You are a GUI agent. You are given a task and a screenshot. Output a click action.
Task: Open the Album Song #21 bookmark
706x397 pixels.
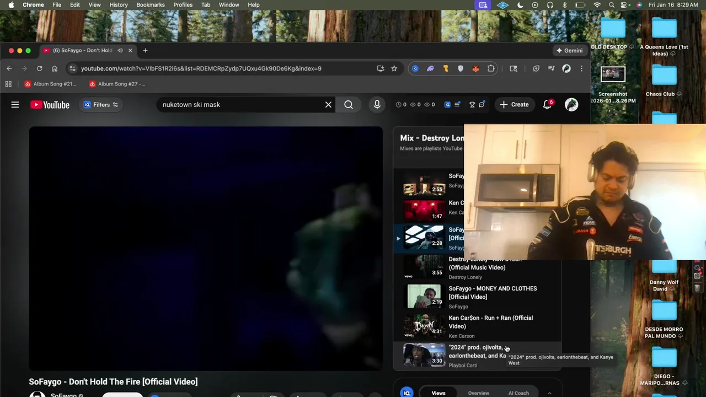pos(50,84)
